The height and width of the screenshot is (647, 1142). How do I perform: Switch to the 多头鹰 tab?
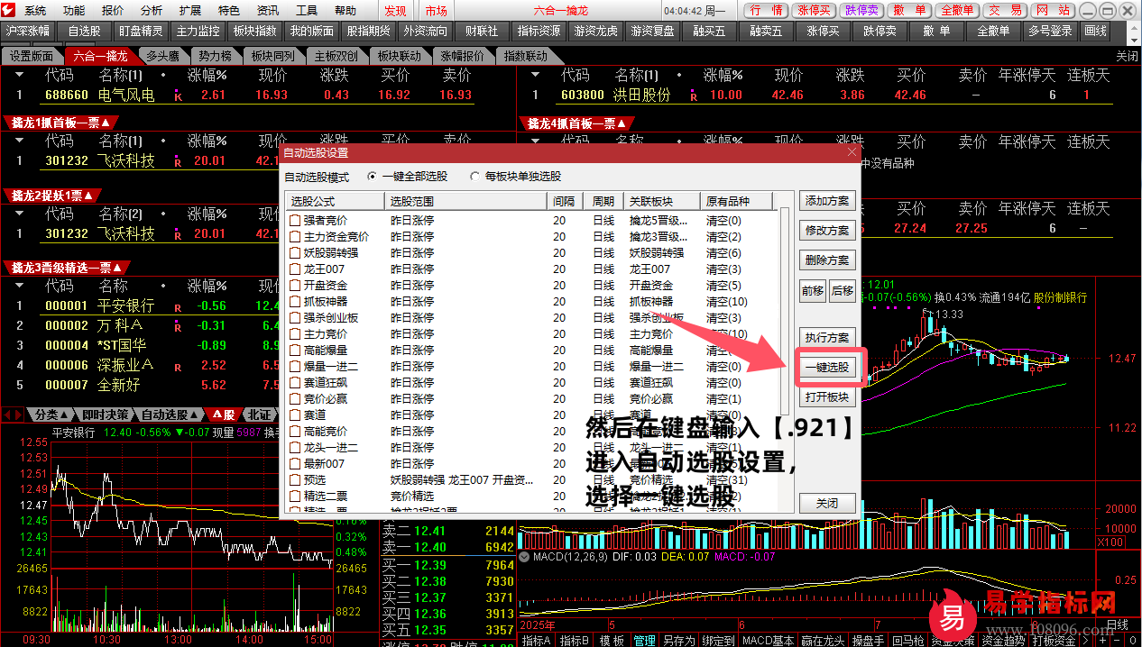coord(163,56)
